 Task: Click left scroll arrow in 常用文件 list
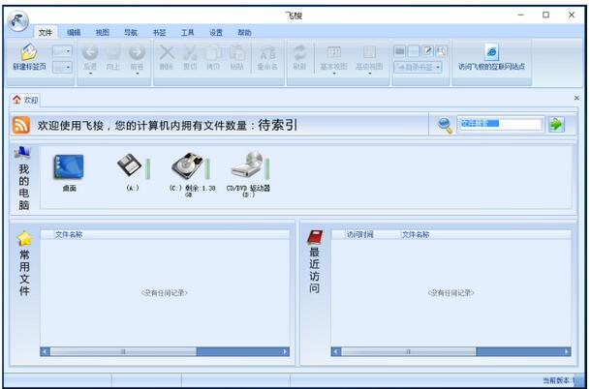click(x=45, y=351)
